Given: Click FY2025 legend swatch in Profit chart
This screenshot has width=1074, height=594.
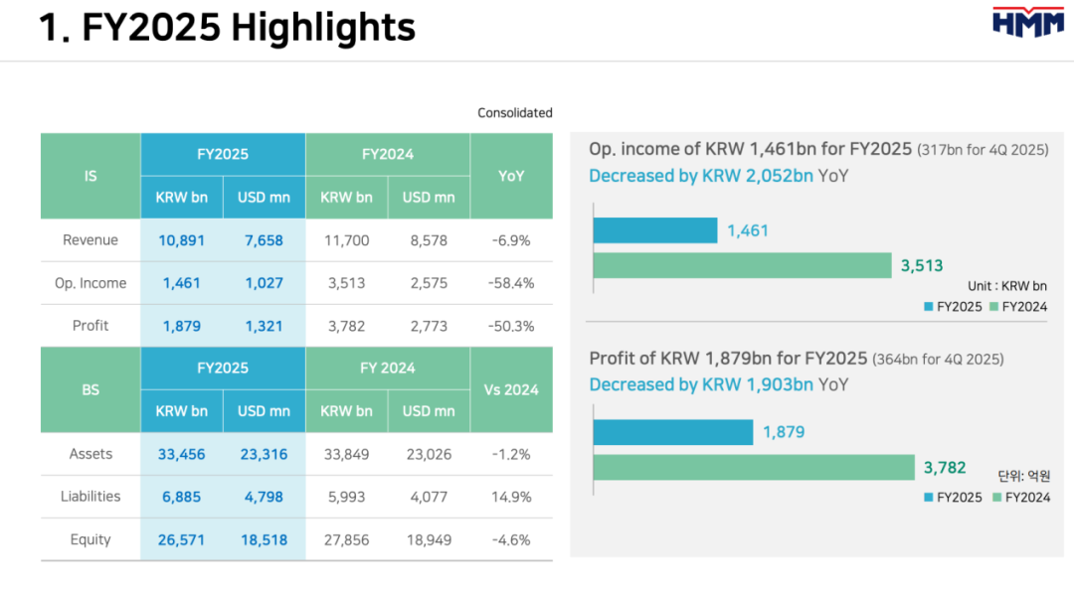Looking at the screenshot, I should [x=928, y=498].
